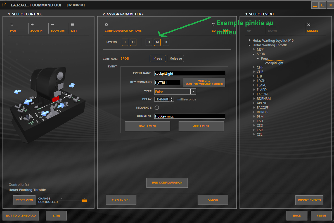Click Exit to Dashboard button
This screenshot has width=334, height=223.
point(21,215)
